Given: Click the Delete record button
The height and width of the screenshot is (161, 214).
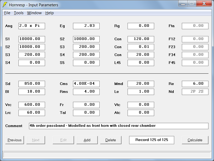Looking at the screenshot, I should [111, 140].
